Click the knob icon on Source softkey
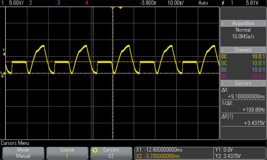The image size is (267, 160). pyautogui.click(x=51, y=150)
